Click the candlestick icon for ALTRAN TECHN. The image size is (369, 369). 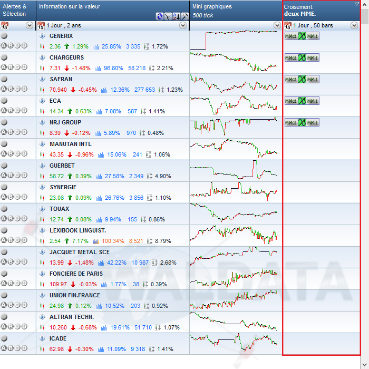42,327
